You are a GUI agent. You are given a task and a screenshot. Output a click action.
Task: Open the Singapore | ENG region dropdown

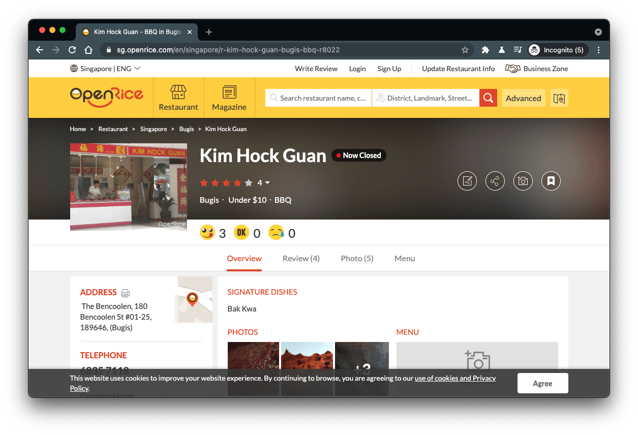[105, 69]
